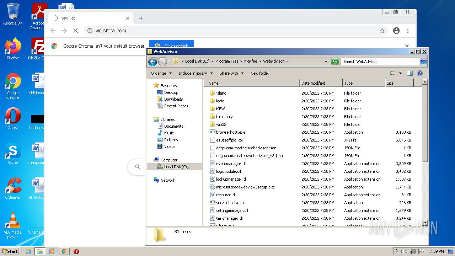Click the Opera icon in the taskbar
Image resolution: width=455 pixels, height=256 pixels.
[x=76, y=251]
